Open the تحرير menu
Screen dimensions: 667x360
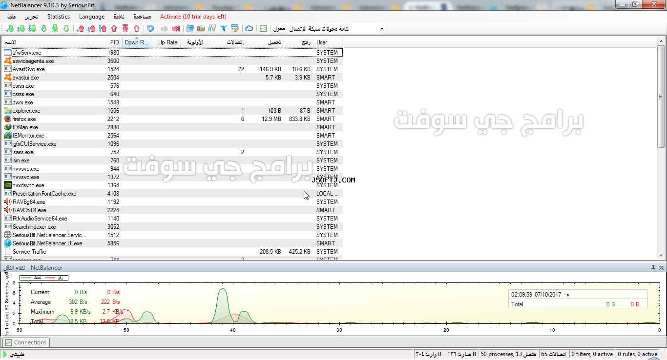tap(31, 17)
